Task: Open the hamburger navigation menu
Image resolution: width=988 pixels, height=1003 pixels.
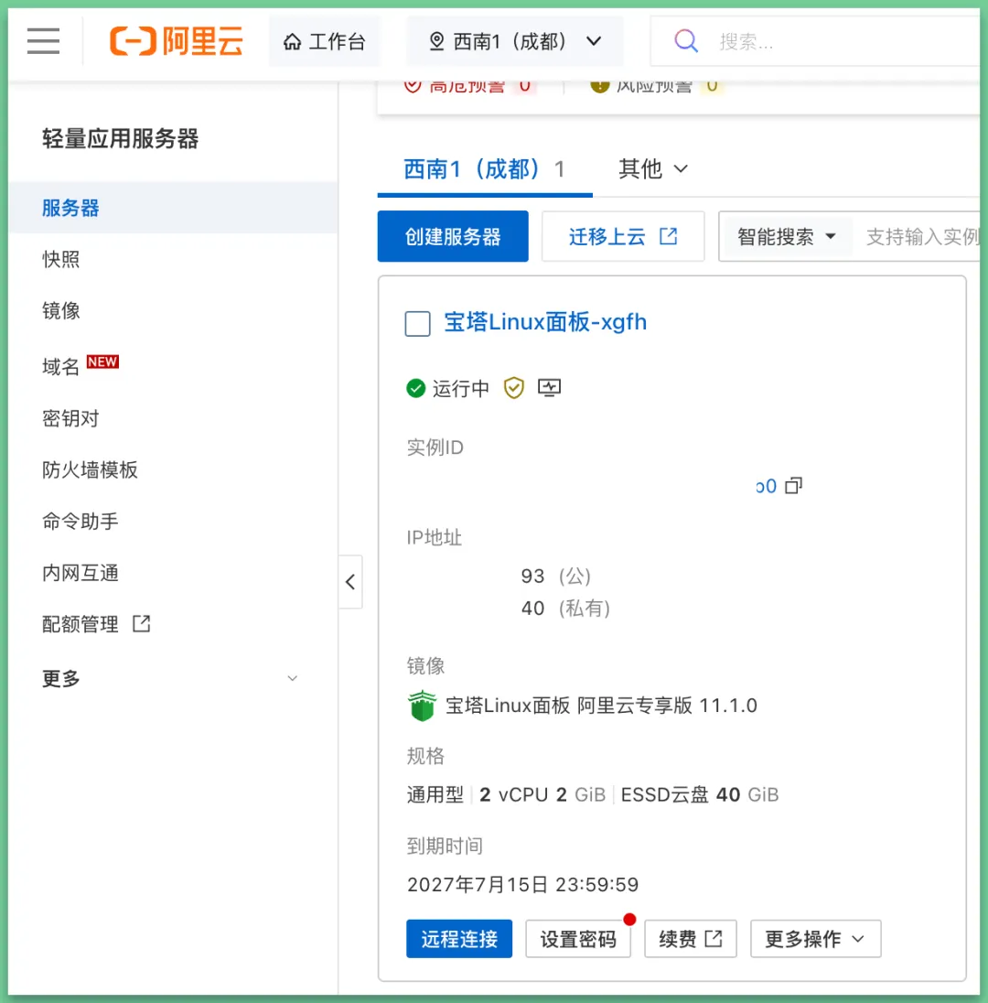Action: pos(43,41)
